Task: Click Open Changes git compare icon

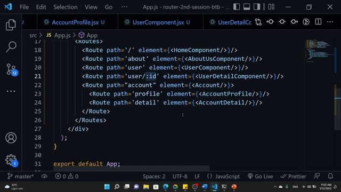Action: tap(258, 22)
